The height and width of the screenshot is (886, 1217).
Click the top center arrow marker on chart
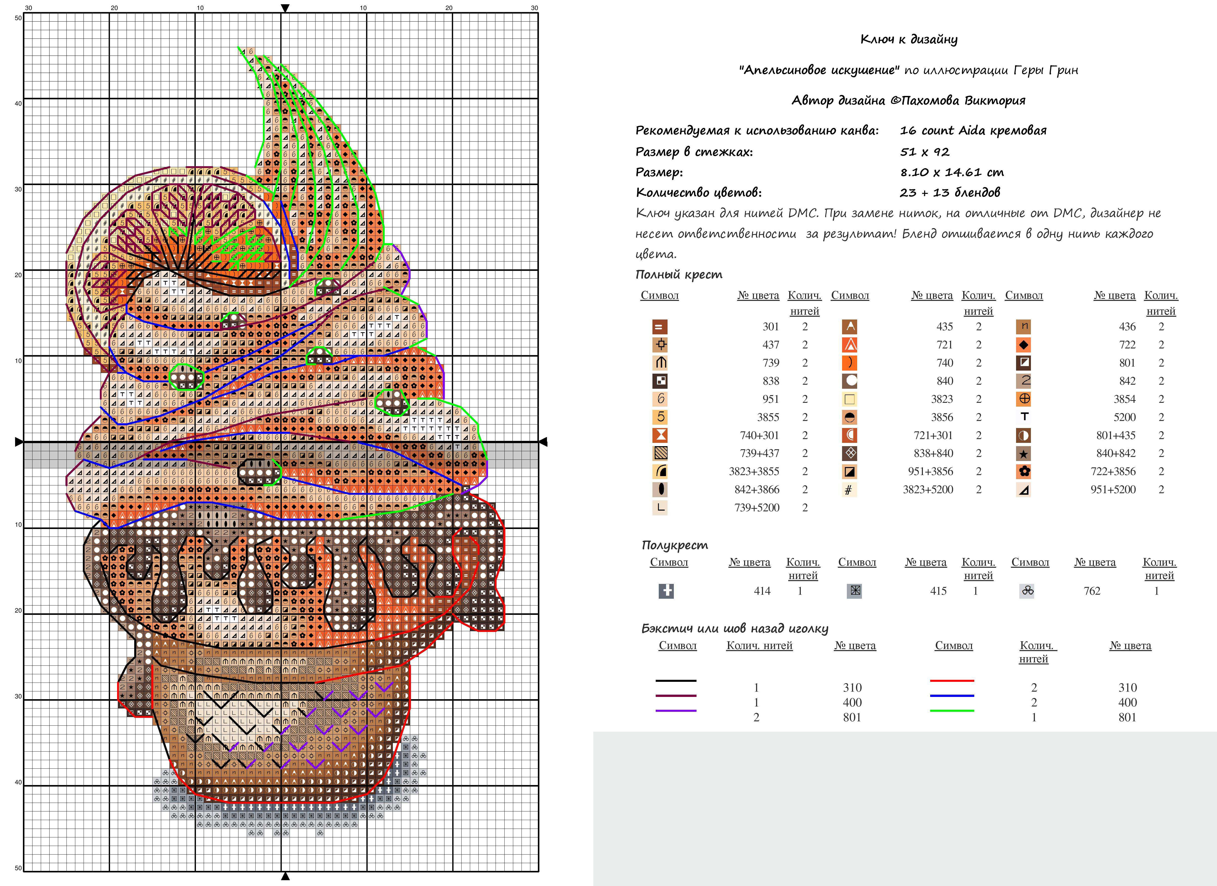click(x=286, y=8)
